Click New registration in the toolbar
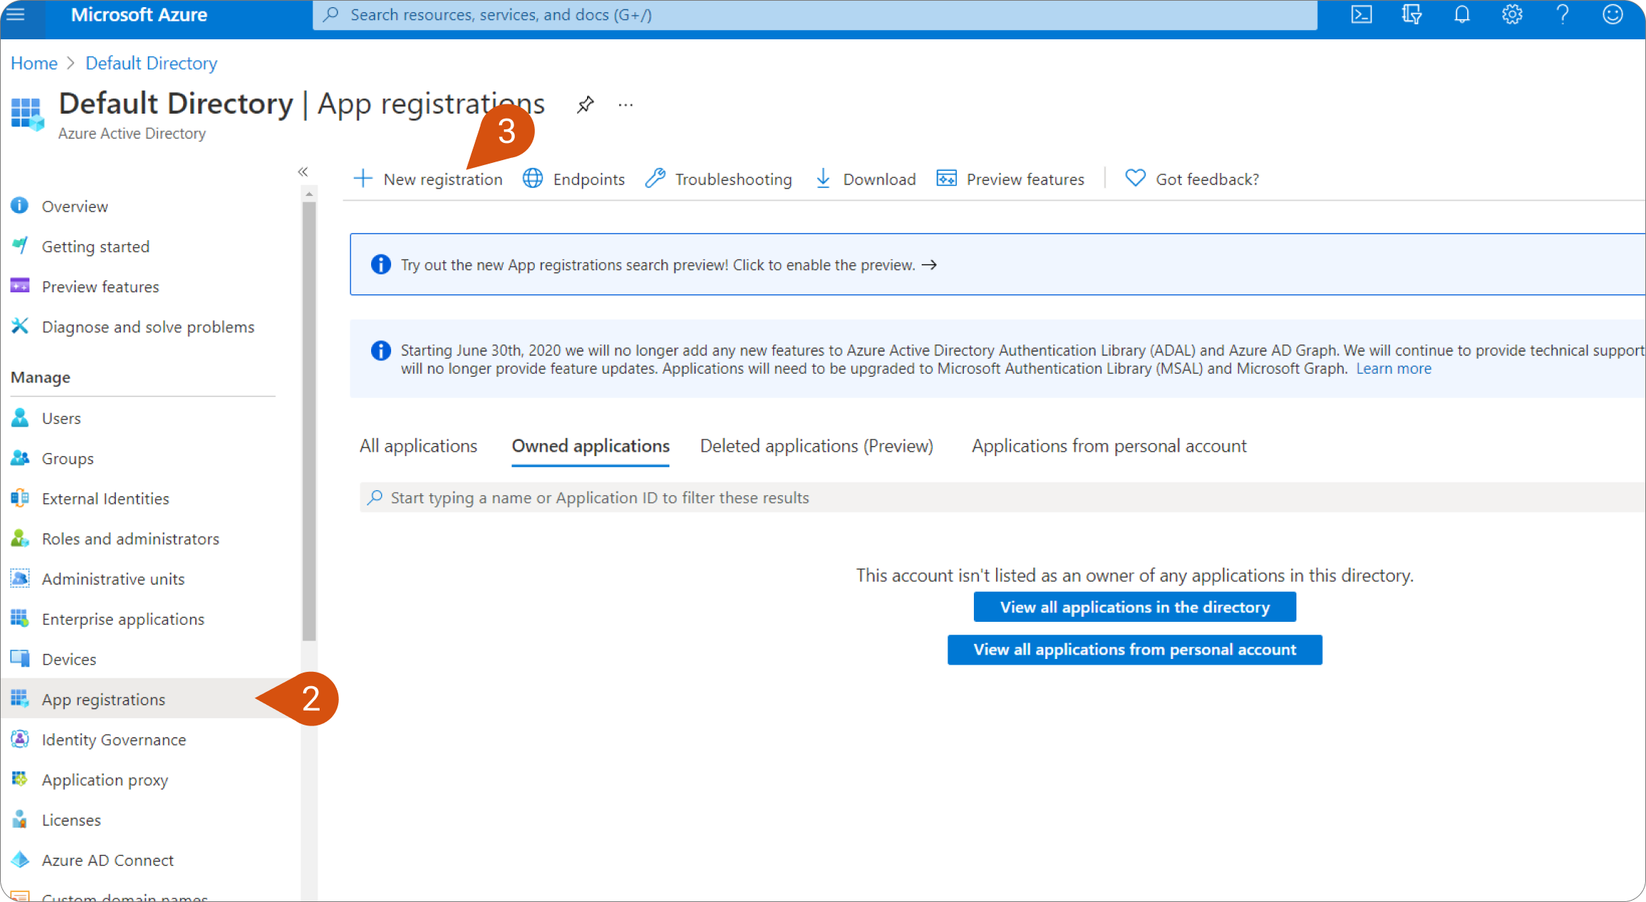The height and width of the screenshot is (902, 1646). 429,179
